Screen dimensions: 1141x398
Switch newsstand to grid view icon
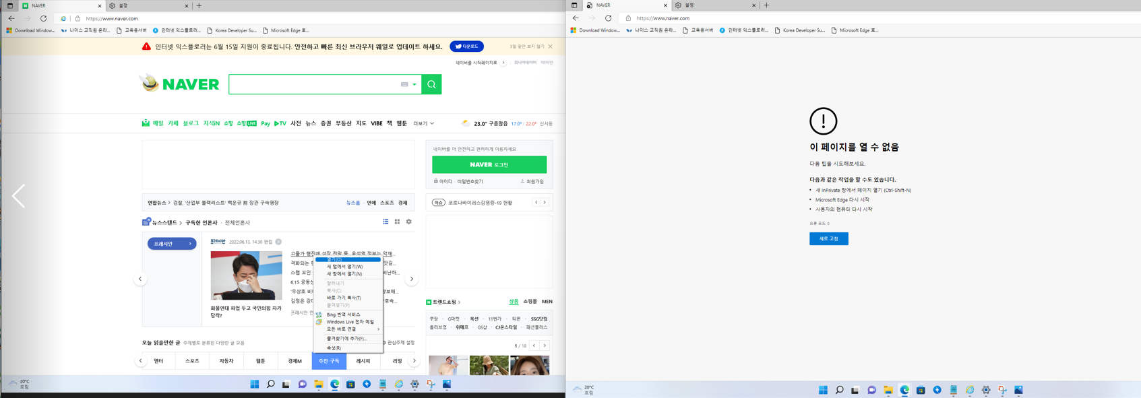point(397,222)
